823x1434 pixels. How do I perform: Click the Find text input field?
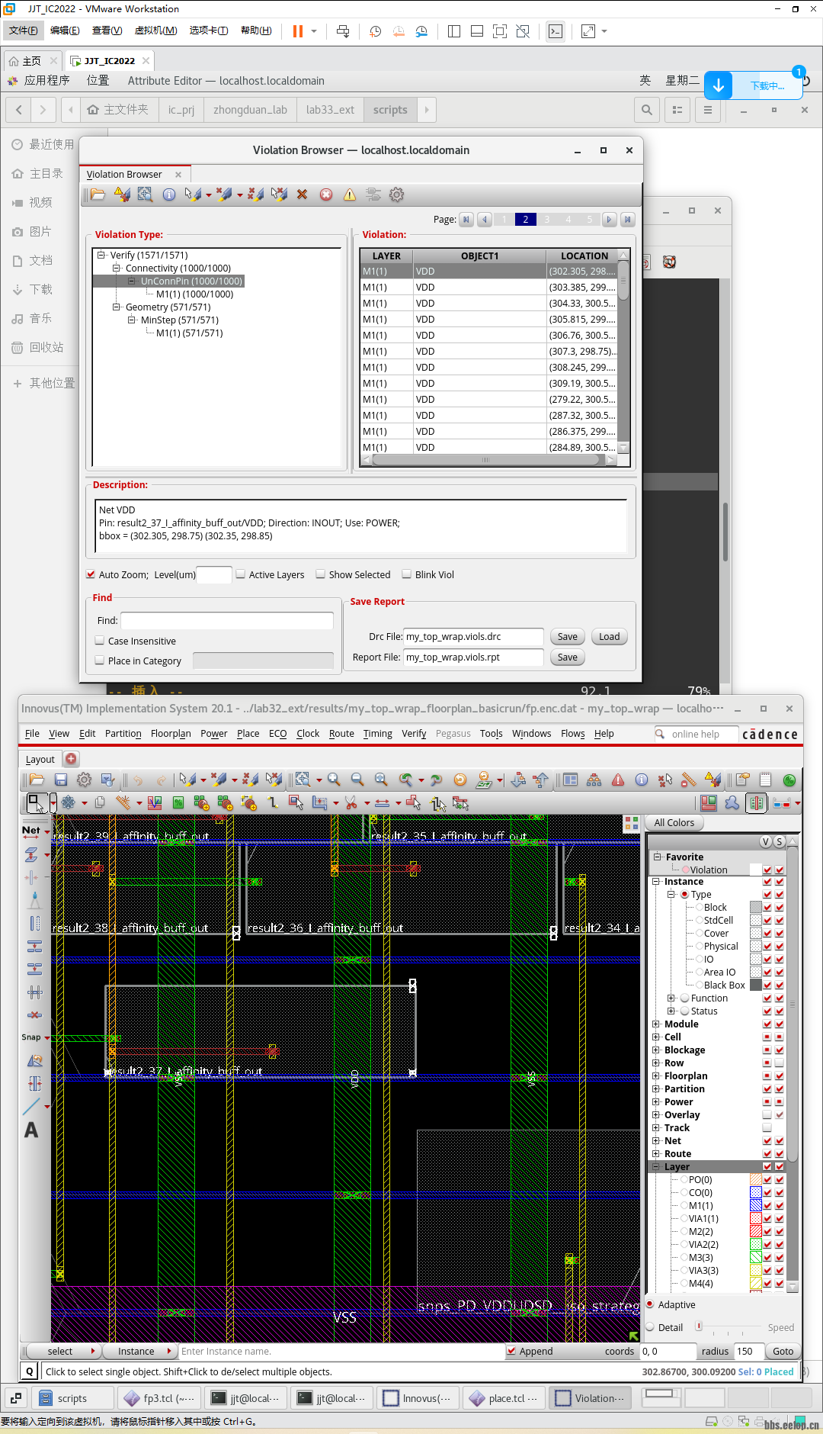[x=227, y=621]
